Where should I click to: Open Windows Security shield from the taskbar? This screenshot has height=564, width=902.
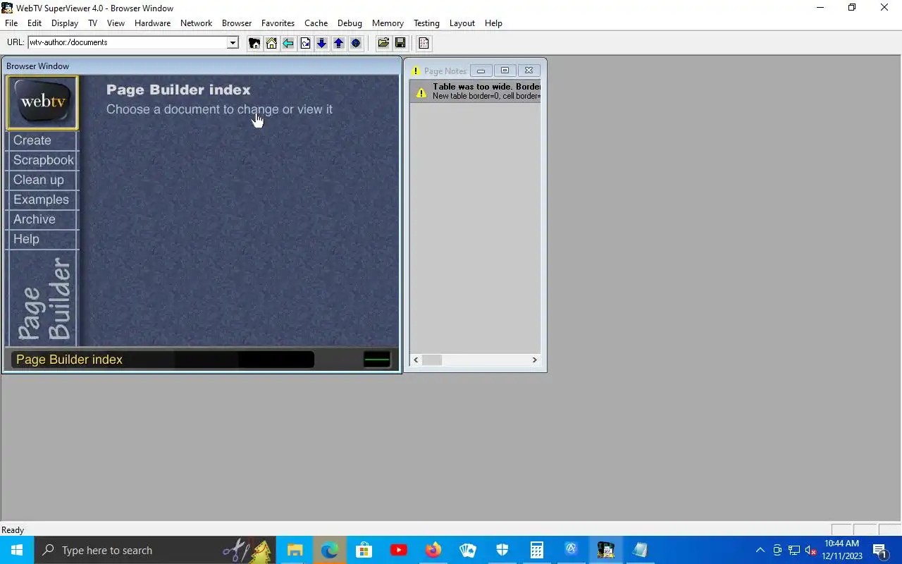pyautogui.click(x=502, y=550)
